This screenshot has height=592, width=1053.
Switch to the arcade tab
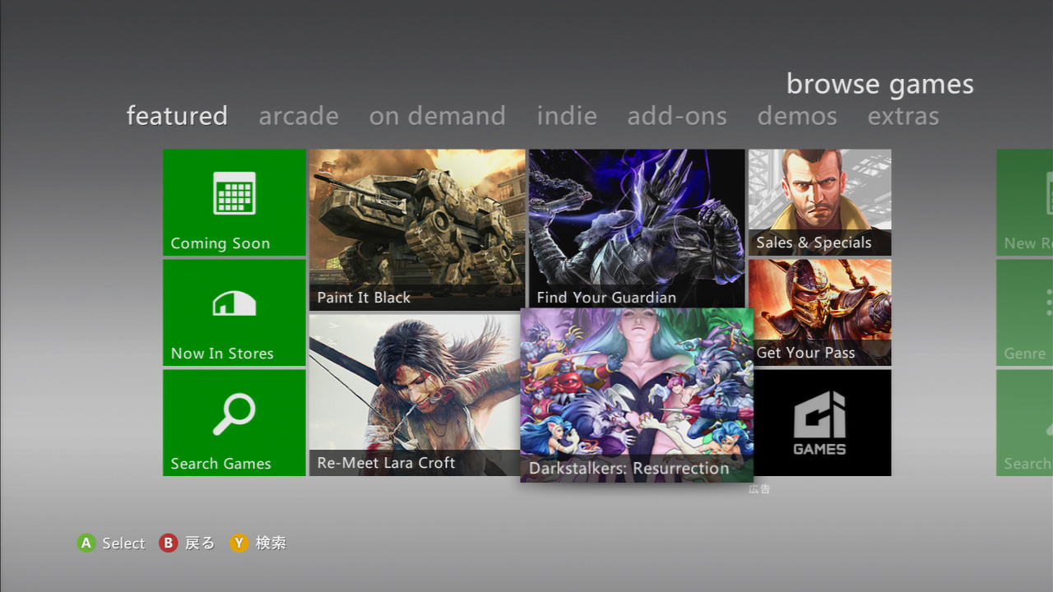(299, 116)
